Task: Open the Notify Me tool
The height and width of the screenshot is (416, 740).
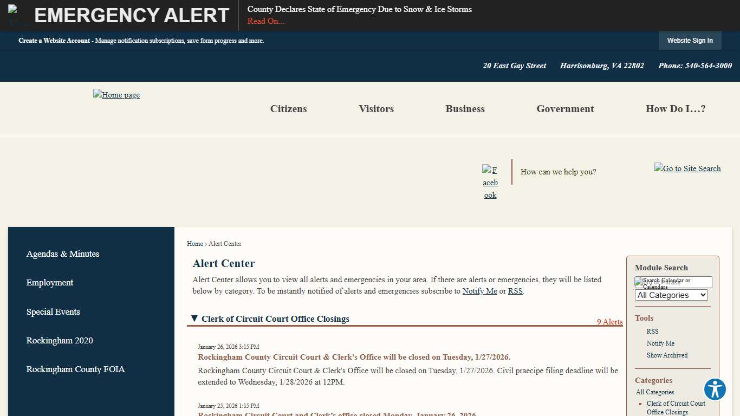Action: pyautogui.click(x=660, y=343)
